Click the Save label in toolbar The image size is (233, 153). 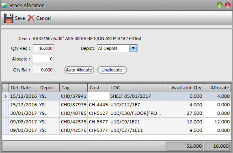20,18
